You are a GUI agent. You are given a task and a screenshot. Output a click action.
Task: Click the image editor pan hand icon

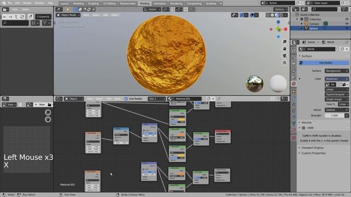point(48,119)
